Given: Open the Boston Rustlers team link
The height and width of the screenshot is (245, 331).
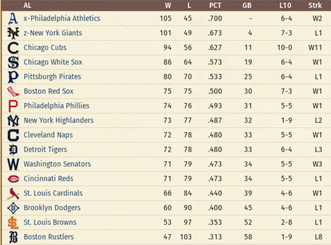Looking at the screenshot, I should [48, 237].
